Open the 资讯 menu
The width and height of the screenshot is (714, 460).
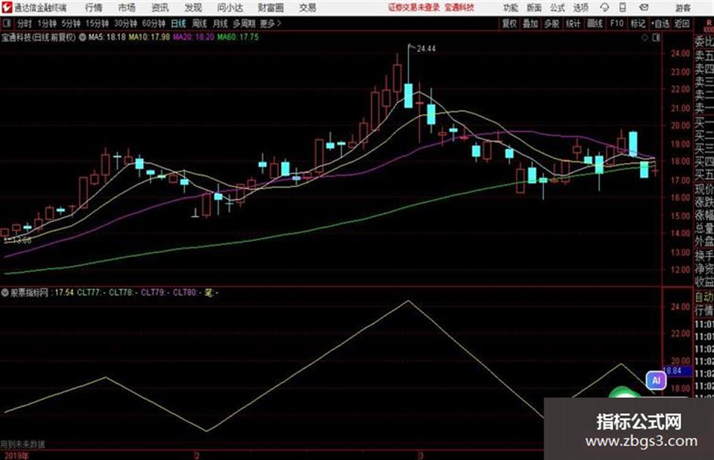[160, 8]
